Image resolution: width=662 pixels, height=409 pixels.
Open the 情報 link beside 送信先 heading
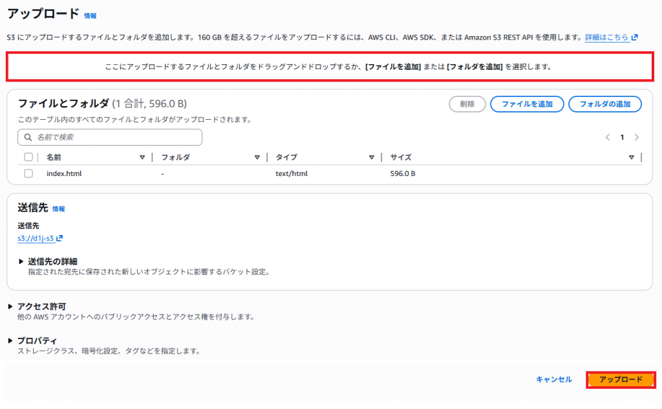(x=59, y=209)
